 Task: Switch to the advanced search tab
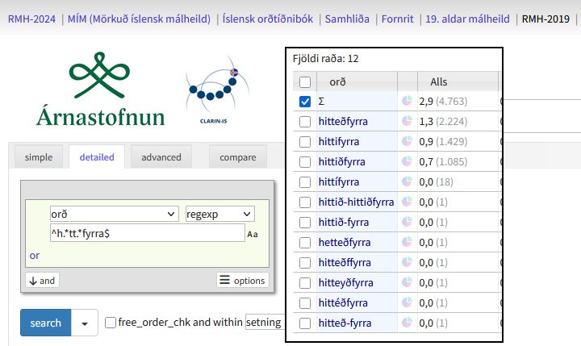[161, 157]
